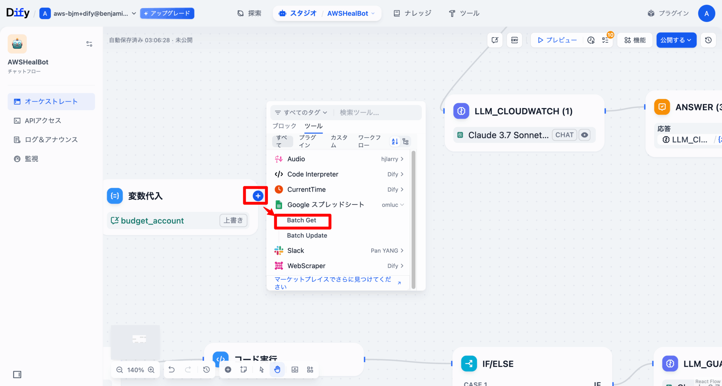Select the pointer/cursor mode icon
722x386 pixels.
coord(261,369)
